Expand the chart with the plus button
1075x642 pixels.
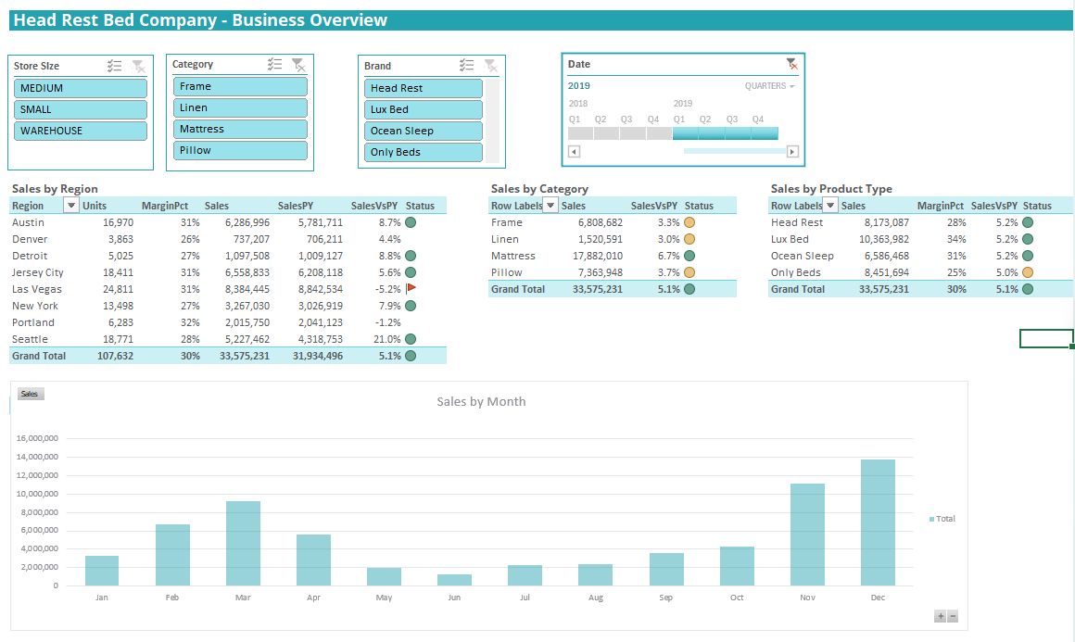coord(941,616)
